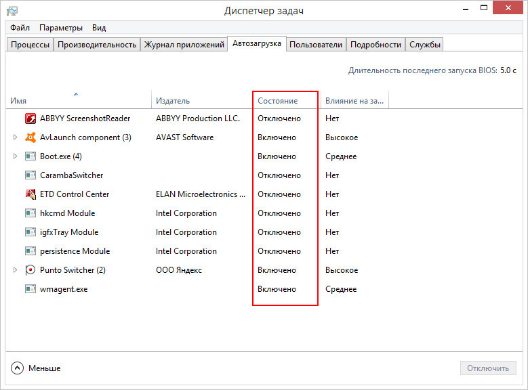528x390 pixels.
Task: Select the hkcmd Module name
Action: click(67, 213)
